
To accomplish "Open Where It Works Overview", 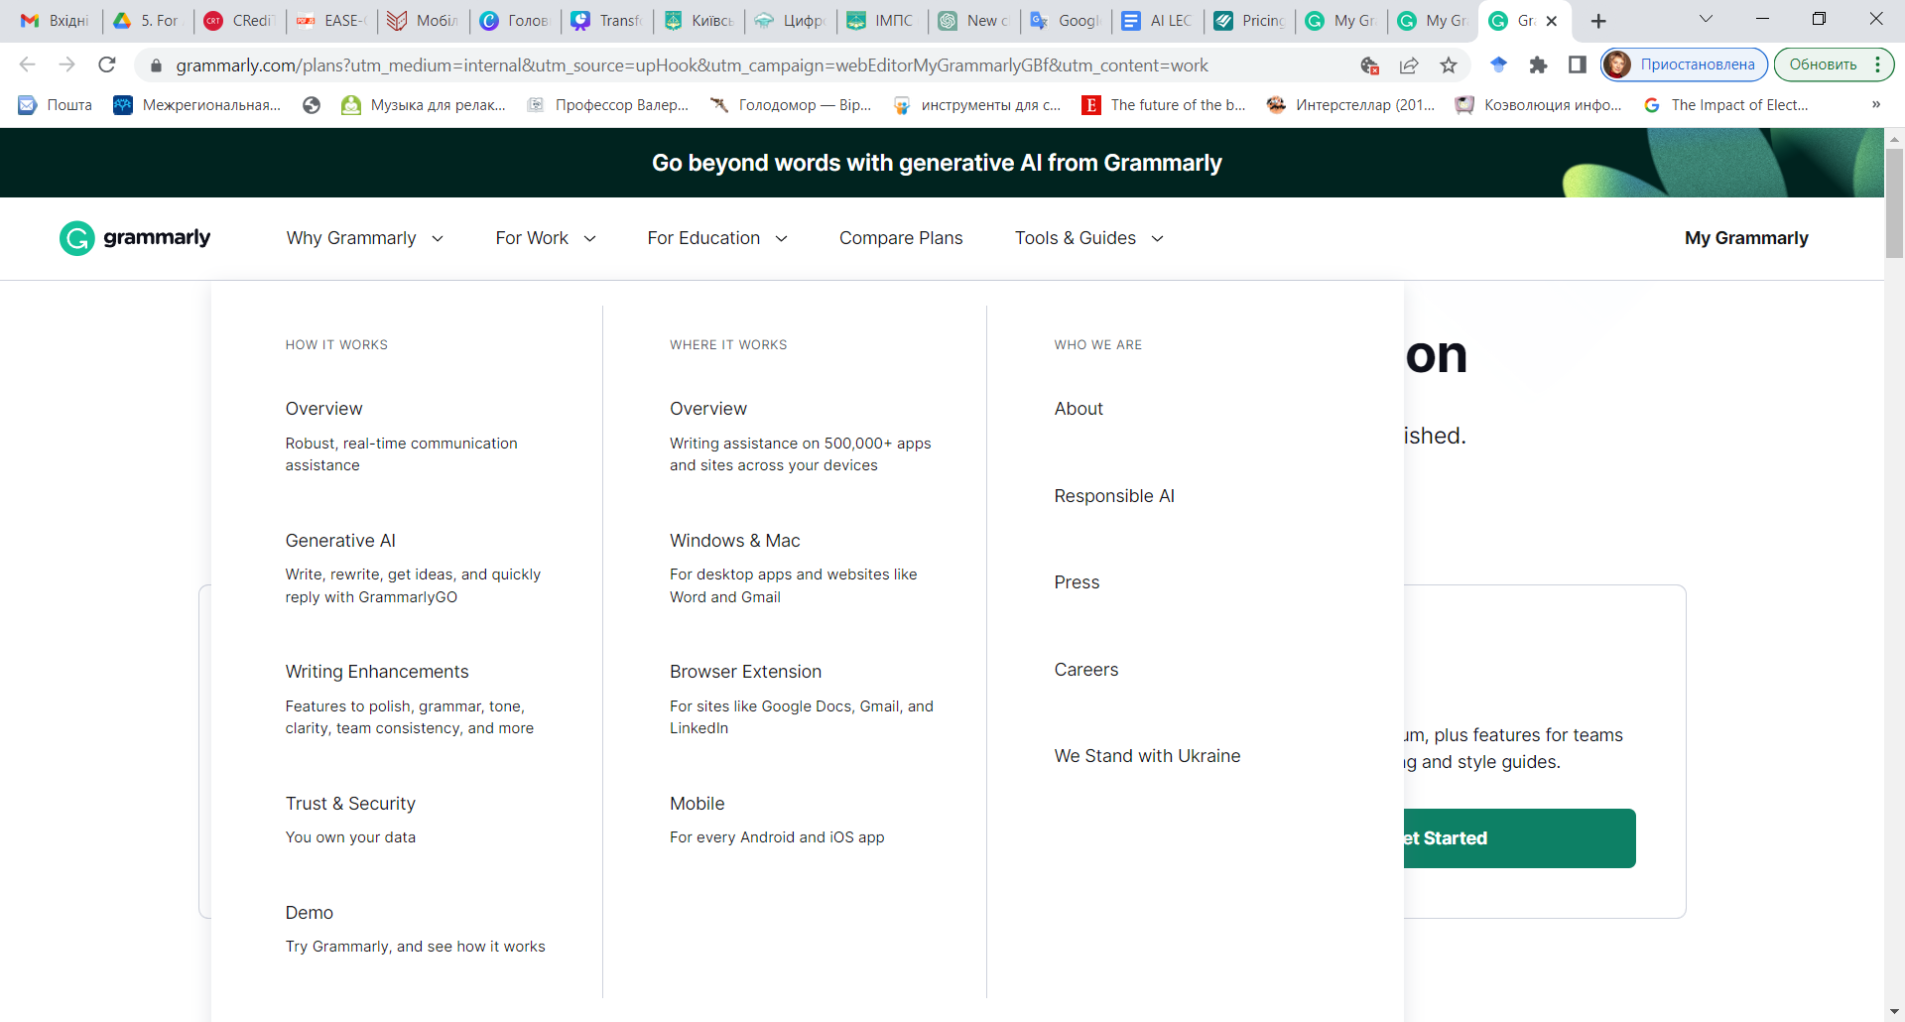I will coord(708,409).
